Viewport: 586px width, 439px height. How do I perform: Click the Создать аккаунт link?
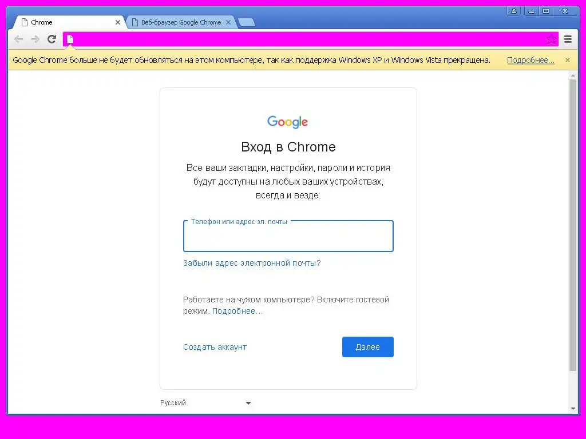[215, 347]
